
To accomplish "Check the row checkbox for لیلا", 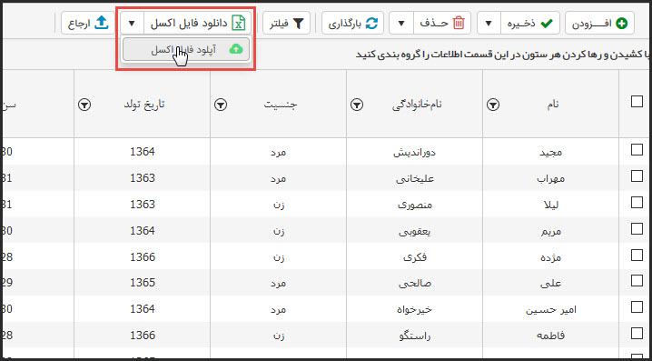I will (637, 203).
